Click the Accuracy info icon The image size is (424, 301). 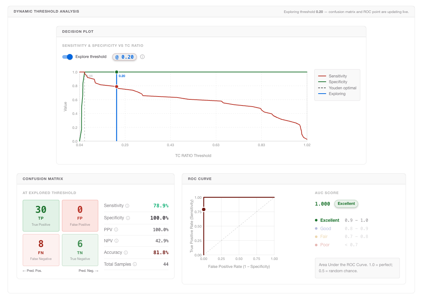[x=126, y=253]
